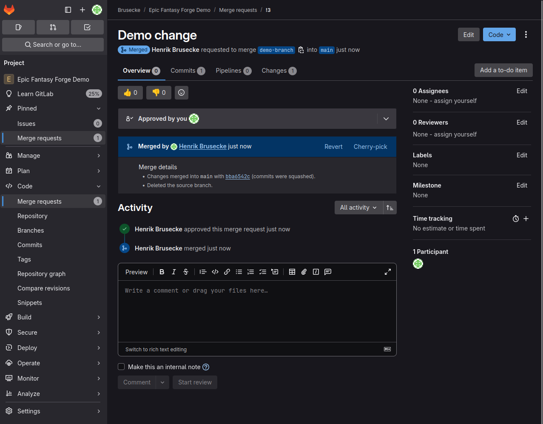Open the create new plus menu
This screenshot has width=543, height=424.
pyautogui.click(x=82, y=10)
